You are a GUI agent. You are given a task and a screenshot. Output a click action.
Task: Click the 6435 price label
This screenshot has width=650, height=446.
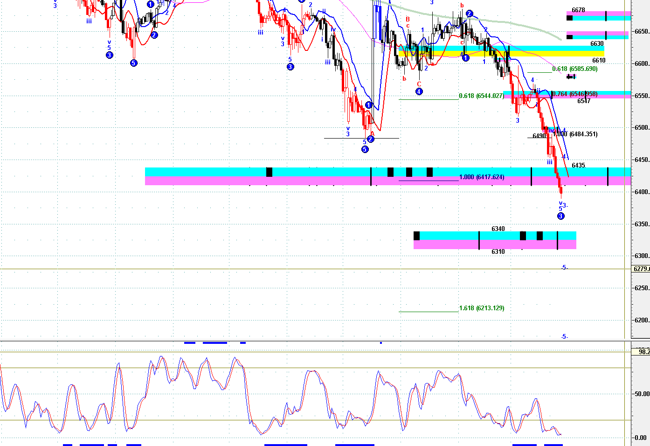[x=578, y=166]
